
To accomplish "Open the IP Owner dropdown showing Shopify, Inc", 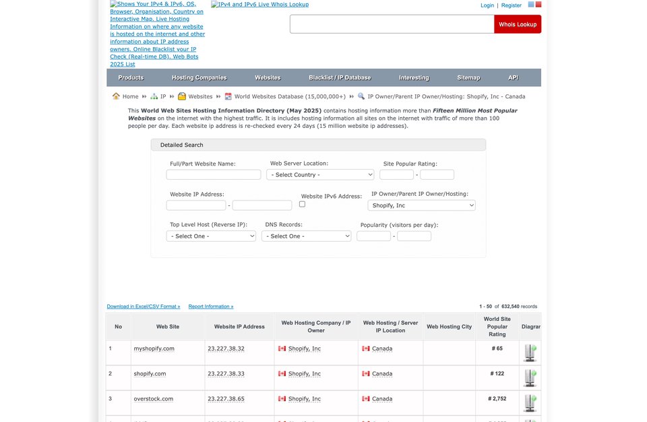I will [x=422, y=205].
